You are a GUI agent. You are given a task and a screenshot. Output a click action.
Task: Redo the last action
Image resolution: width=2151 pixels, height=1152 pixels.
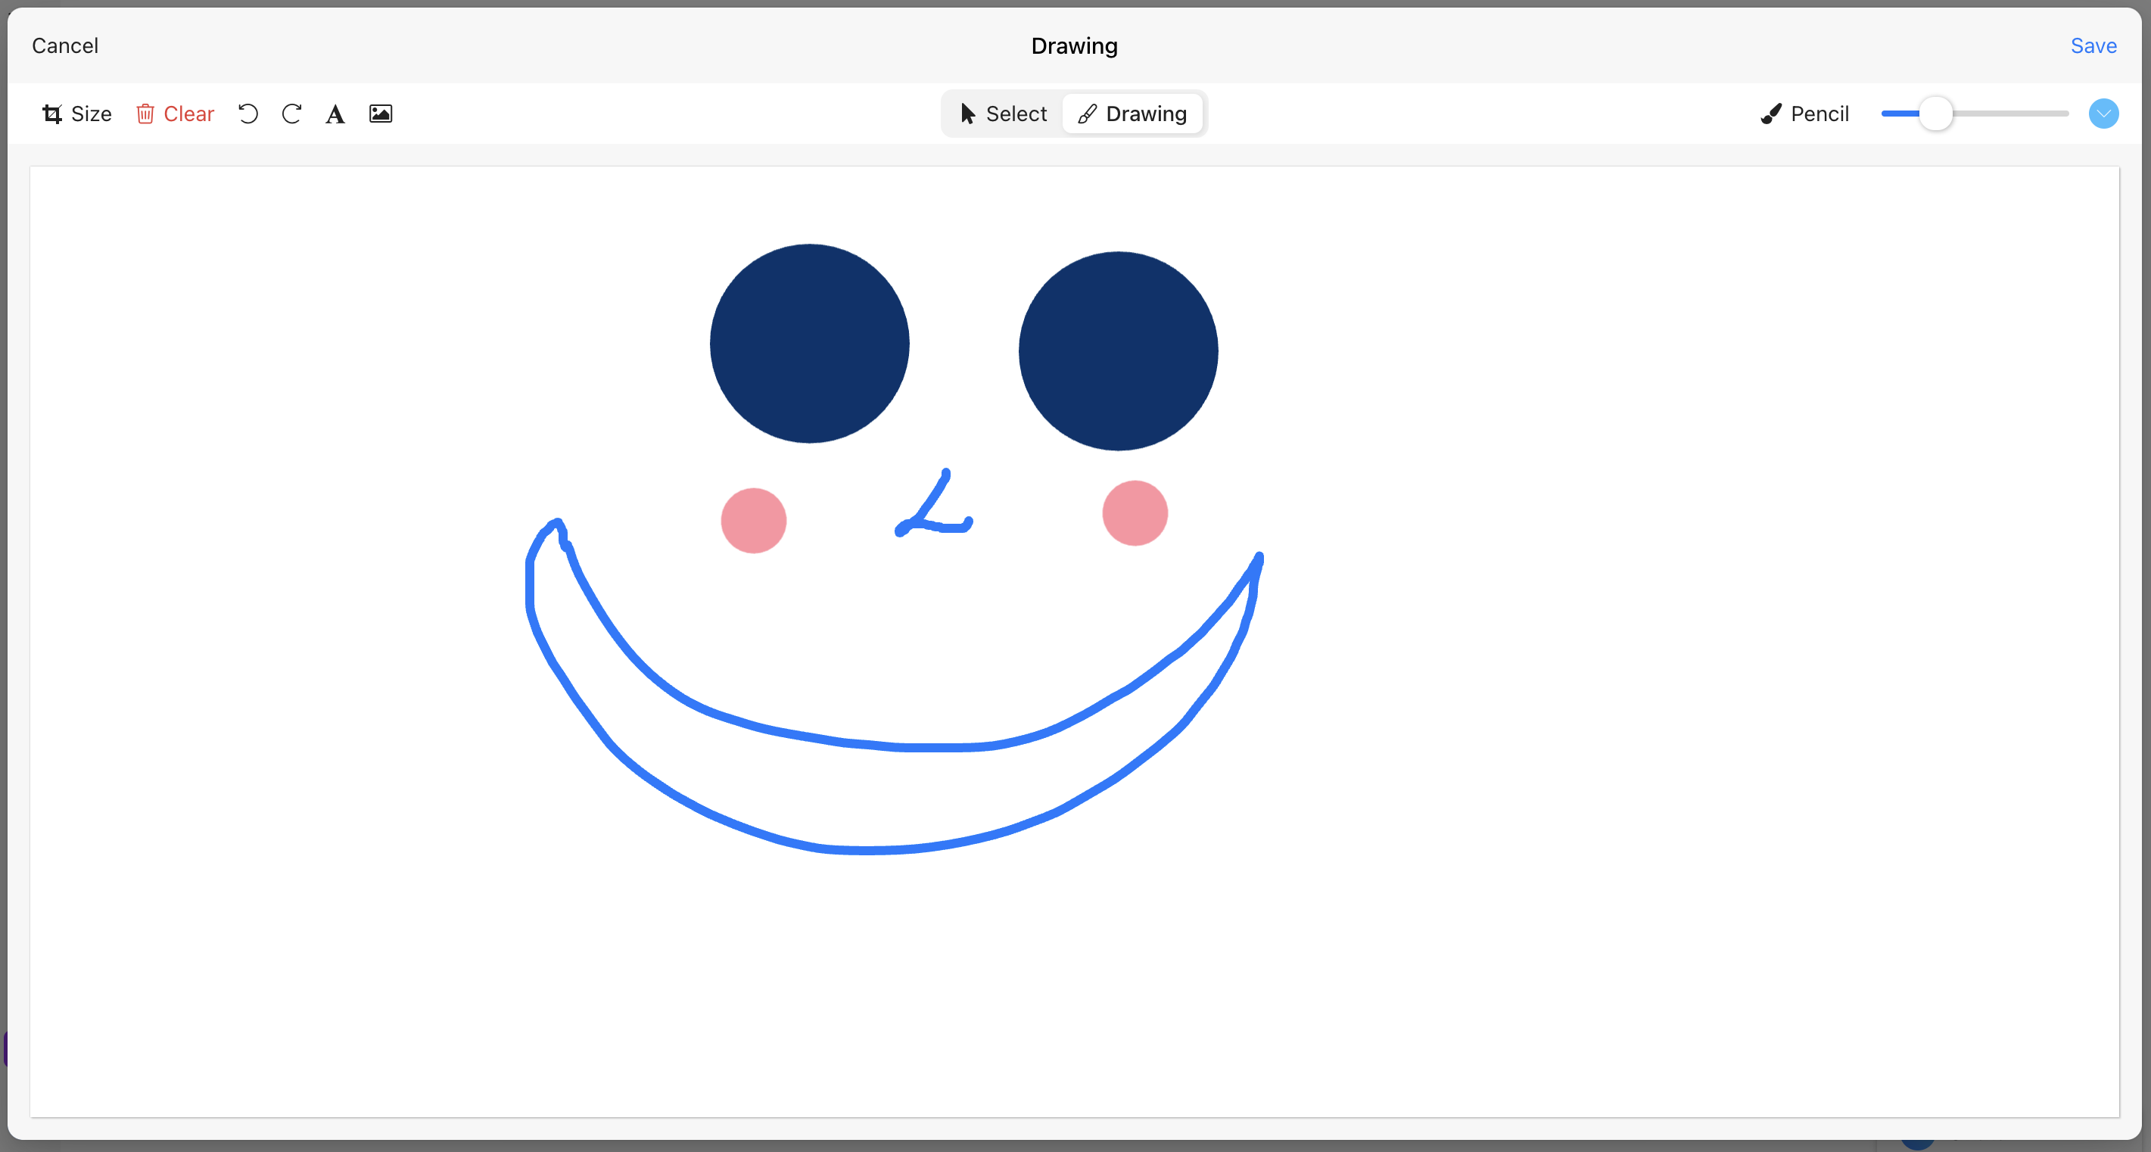(291, 114)
